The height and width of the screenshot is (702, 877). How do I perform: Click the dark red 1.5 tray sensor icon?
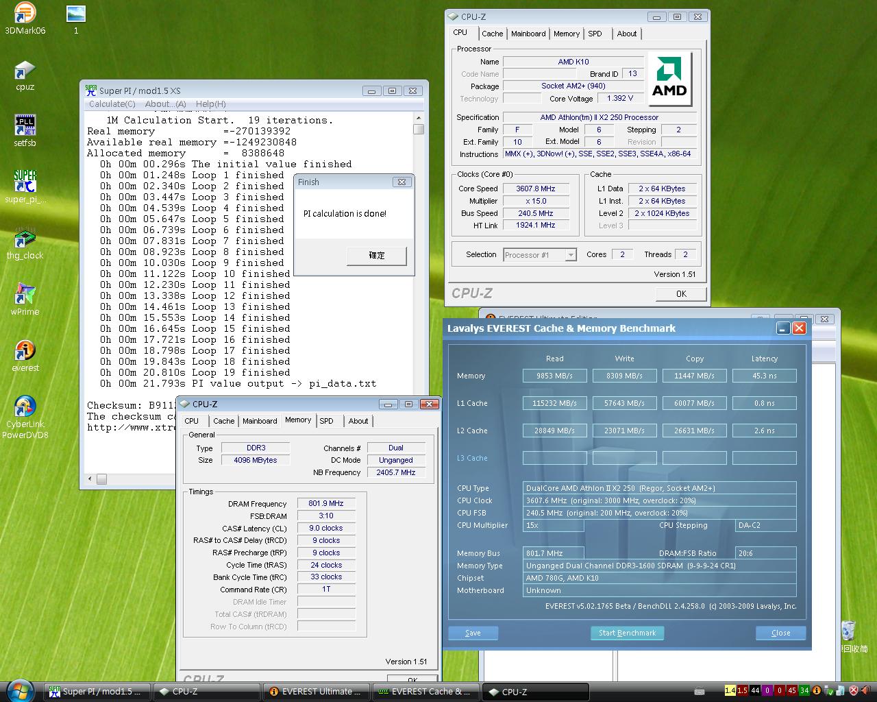tap(742, 690)
